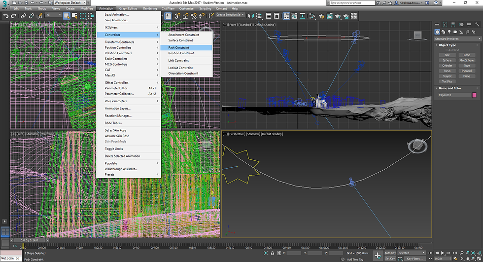Viewport: 483px width, 262px height.
Task: Click the Torus primitive button
Action: 447,71
